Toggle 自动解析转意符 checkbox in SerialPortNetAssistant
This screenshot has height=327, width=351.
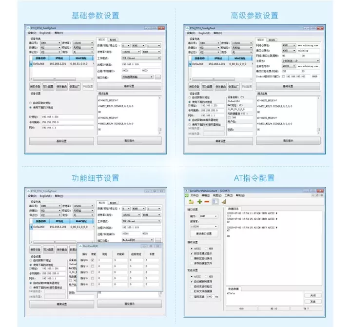tap(192, 281)
